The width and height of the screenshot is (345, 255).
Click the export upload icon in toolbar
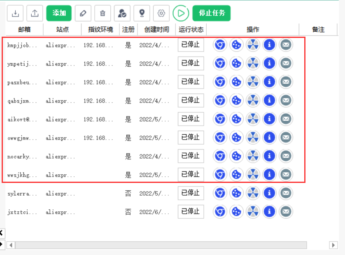[35, 13]
